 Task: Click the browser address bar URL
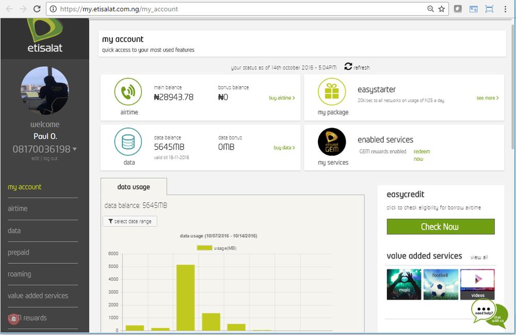(119, 9)
